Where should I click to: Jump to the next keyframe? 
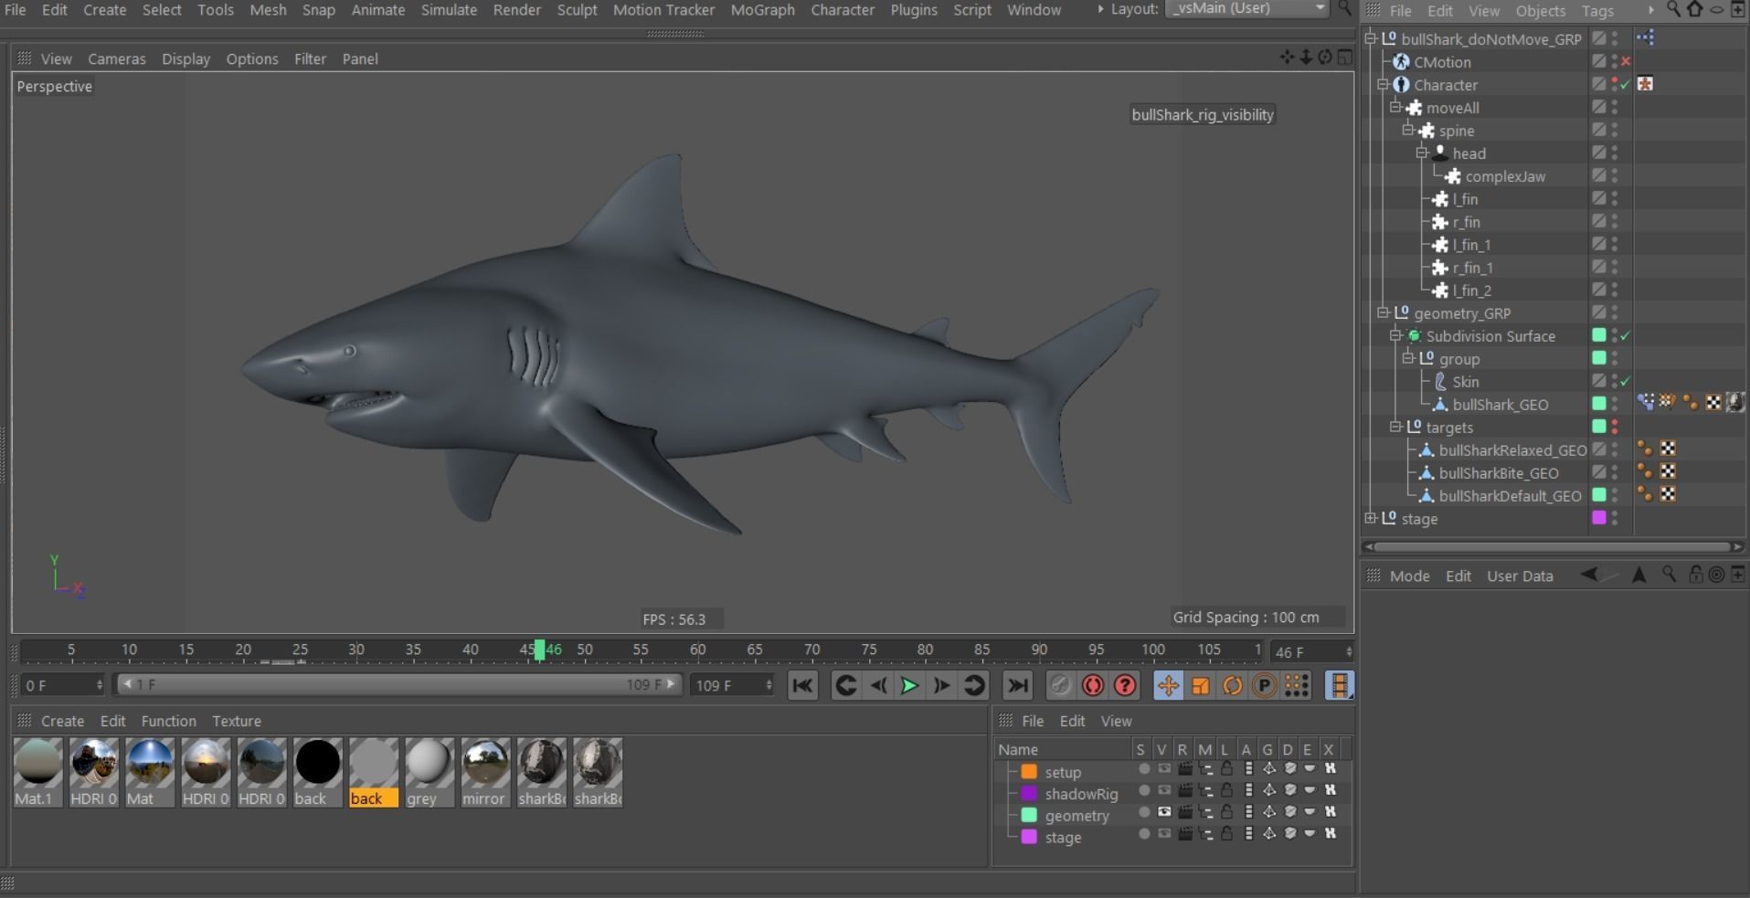(974, 685)
